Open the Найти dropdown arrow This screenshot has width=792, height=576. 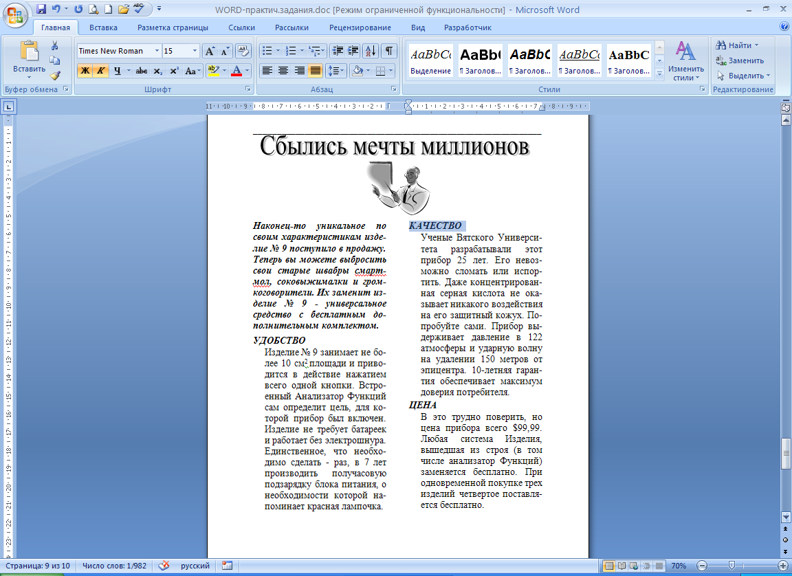pos(756,45)
